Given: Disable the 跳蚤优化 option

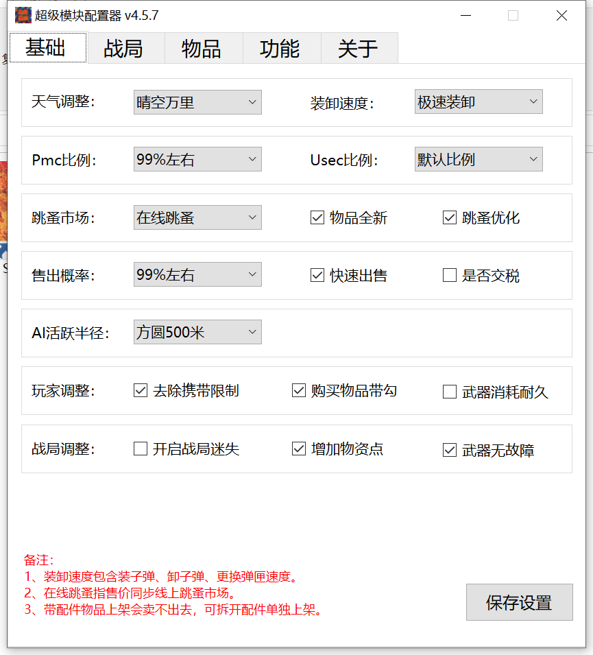Looking at the screenshot, I should [449, 217].
